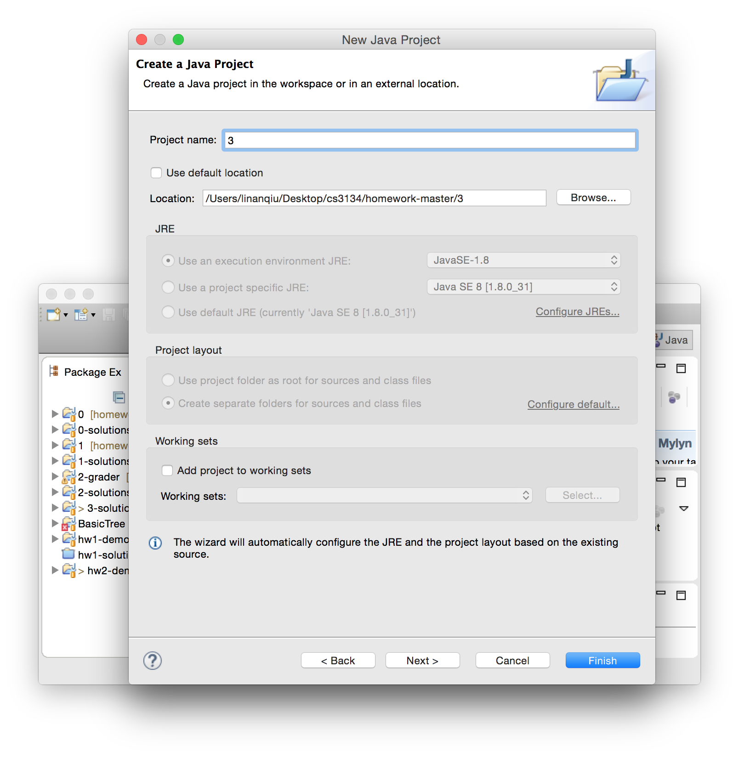
Task: Click the Help question mark icon
Action: pyautogui.click(x=153, y=661)
